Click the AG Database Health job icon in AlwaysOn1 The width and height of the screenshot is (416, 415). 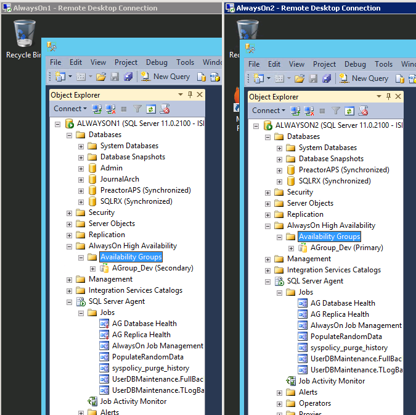(104, 324)
